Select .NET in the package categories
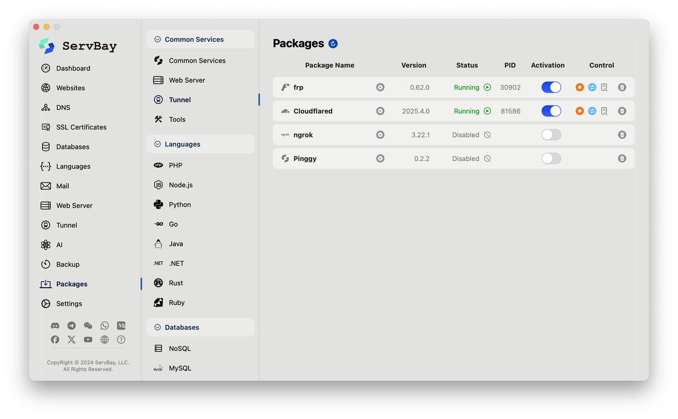 click(176, 263)
